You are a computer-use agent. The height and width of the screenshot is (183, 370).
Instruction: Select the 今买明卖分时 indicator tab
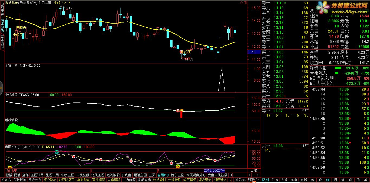point(196,175)
